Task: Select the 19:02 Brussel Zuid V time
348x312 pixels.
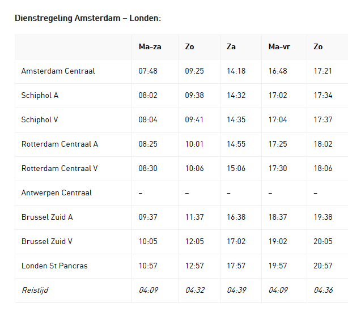Action: 278,241
